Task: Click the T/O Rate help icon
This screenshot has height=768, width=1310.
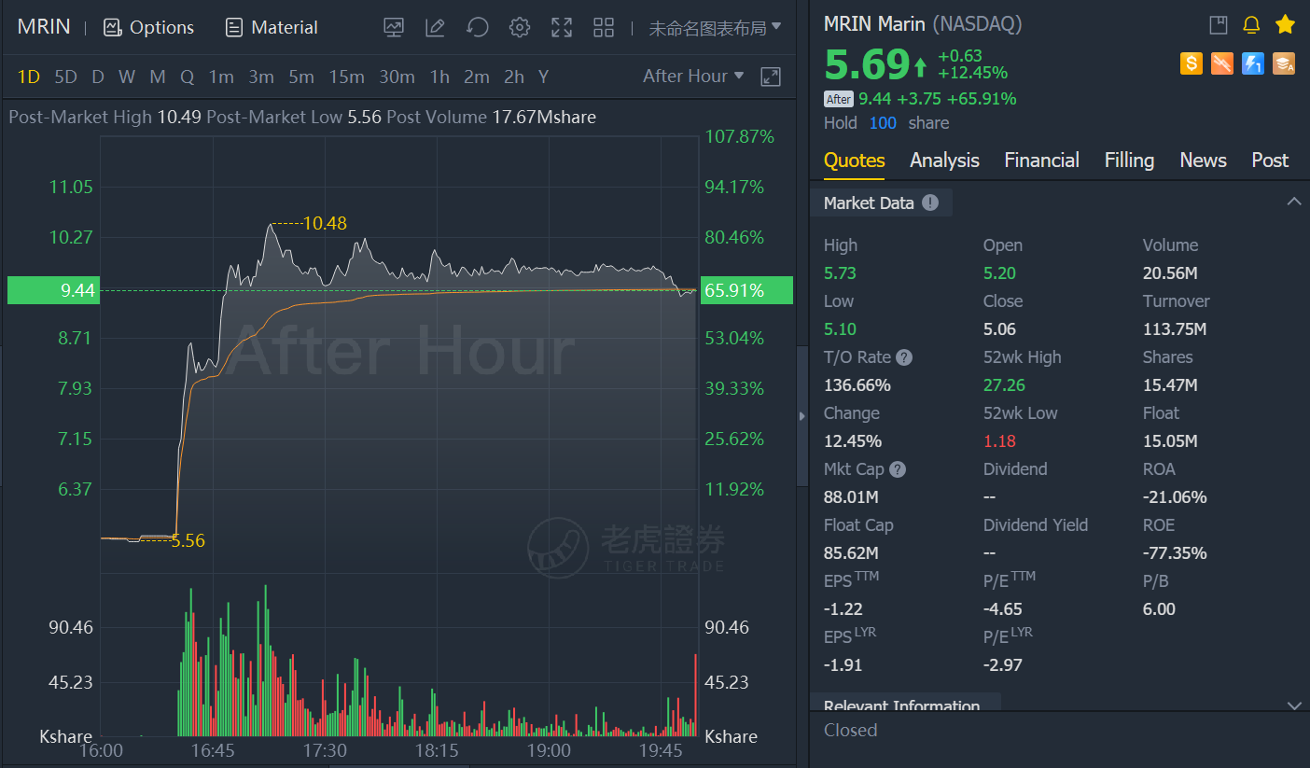Action: pyautogui.click(x=904, y=357)
